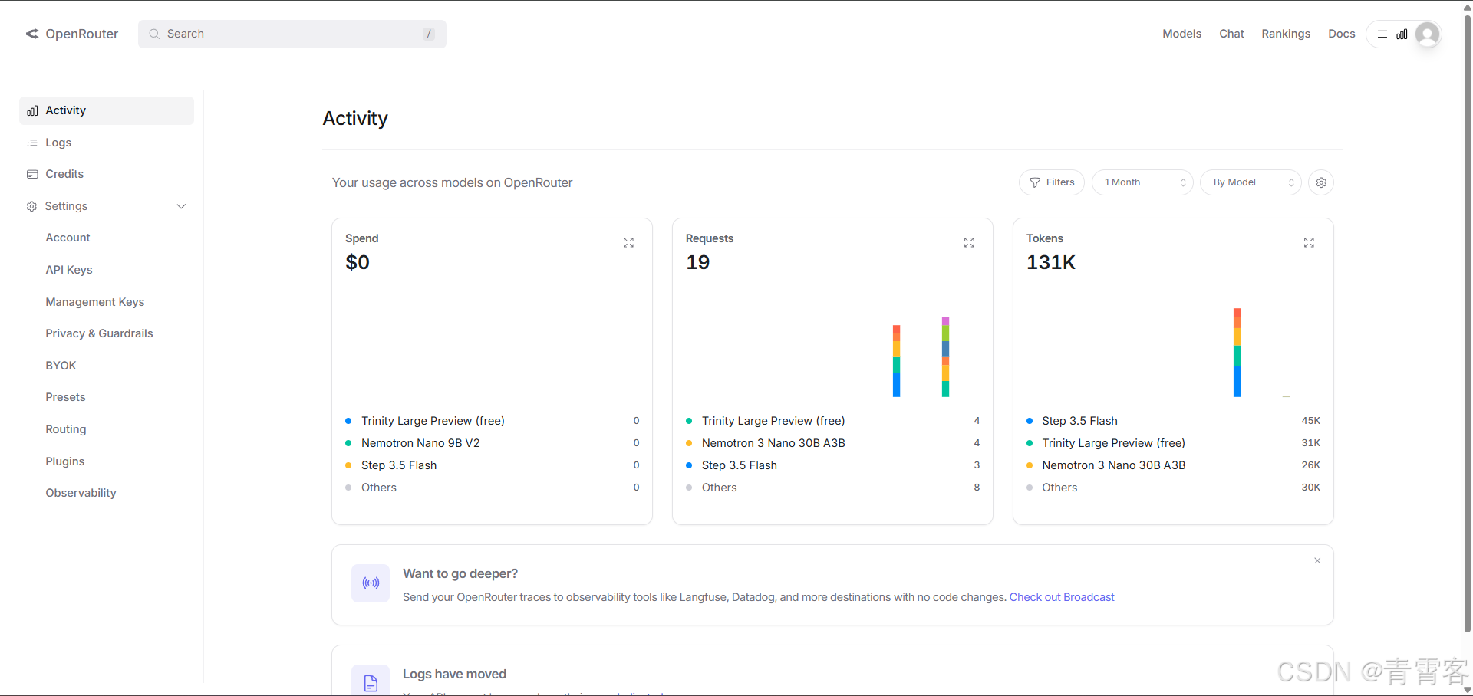Click Others row in Tokens card
Image resolution: width=1473 pixels, height=696 pixels.
[1173, 488]
